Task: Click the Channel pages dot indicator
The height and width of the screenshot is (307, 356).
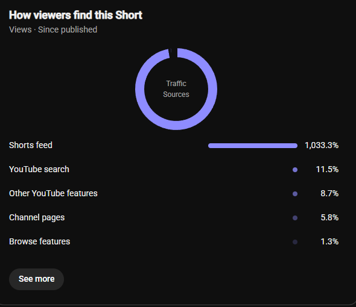Action: tap(295, 218)
